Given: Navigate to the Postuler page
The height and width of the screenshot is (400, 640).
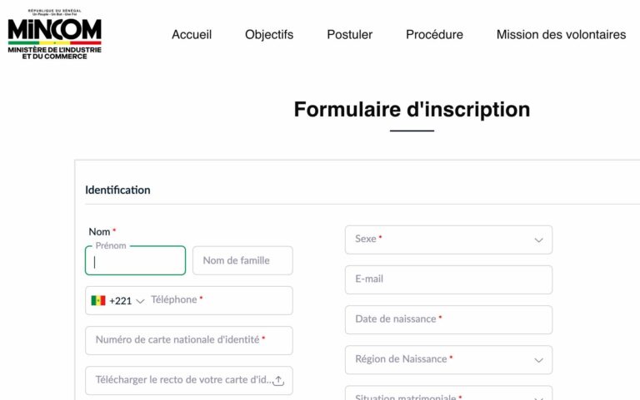Looking at the screenshot, I should point(350,35).
